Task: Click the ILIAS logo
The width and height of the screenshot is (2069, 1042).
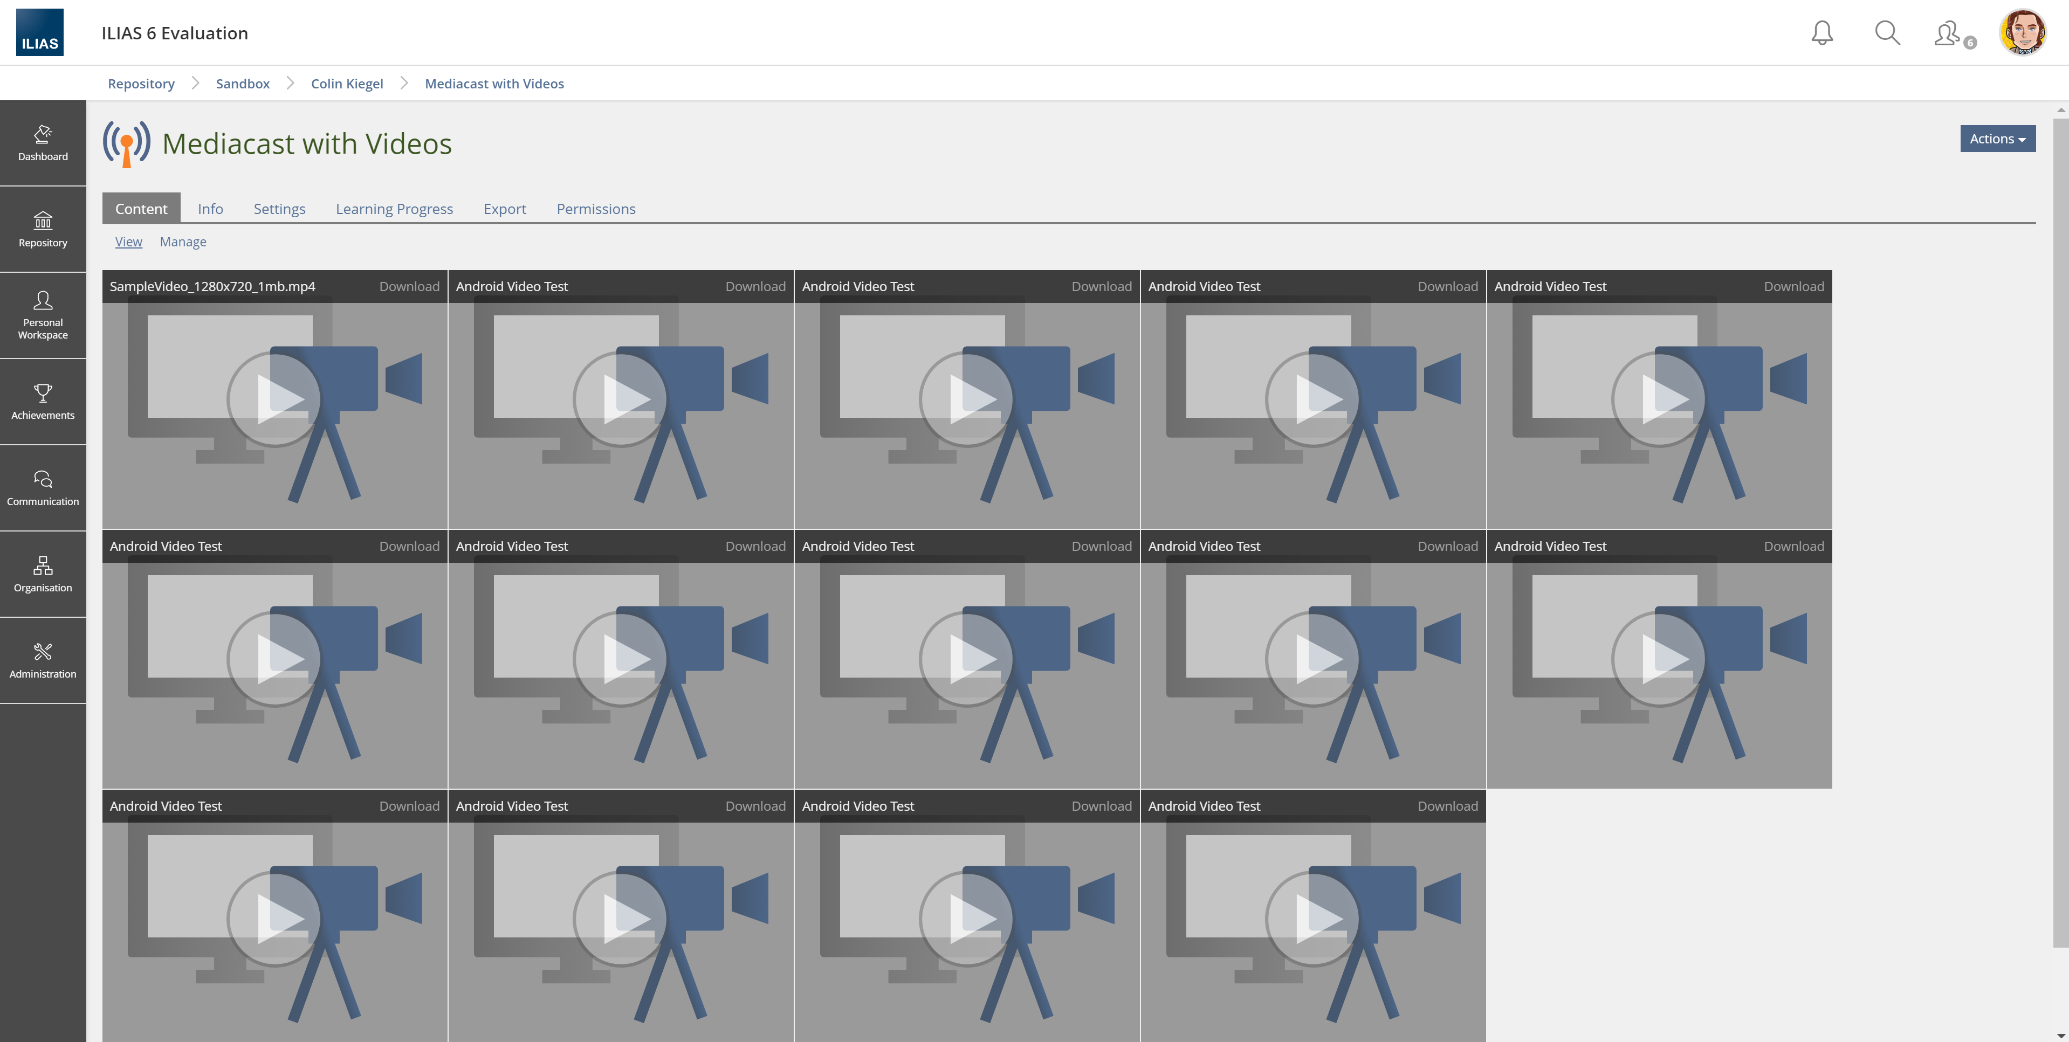Action: [39, 33]
